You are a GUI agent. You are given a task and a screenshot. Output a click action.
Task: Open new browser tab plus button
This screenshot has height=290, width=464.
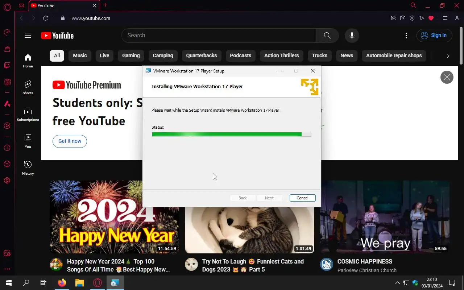[x=105, y=5]
